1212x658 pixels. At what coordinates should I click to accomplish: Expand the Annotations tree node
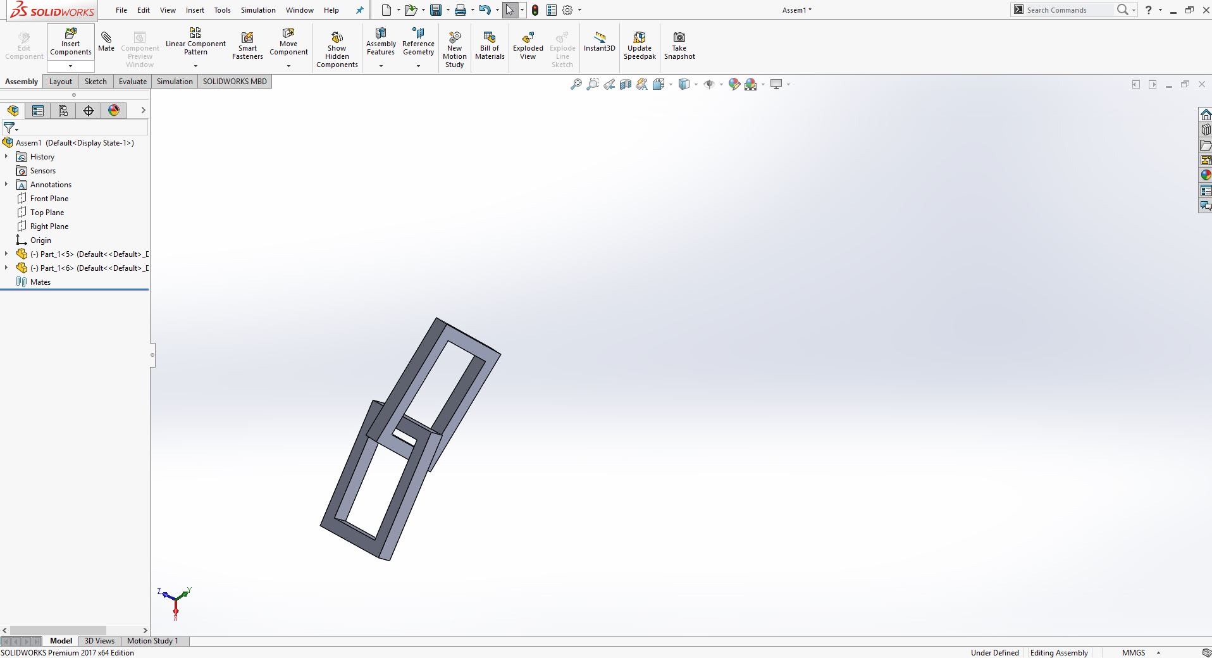6,184
